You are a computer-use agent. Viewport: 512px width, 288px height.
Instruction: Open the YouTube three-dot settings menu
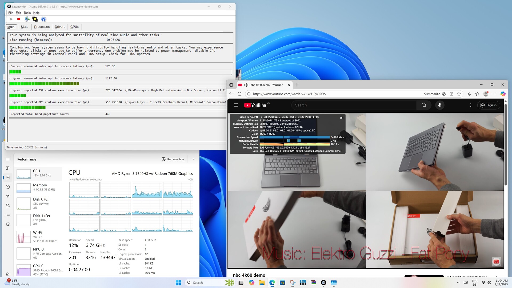coord(471,105)
